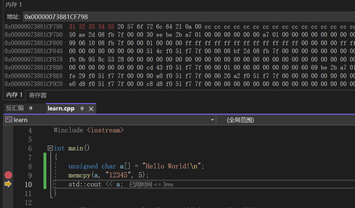Click the memory address input field
This screenshot has height=208, width=355.
187,17
